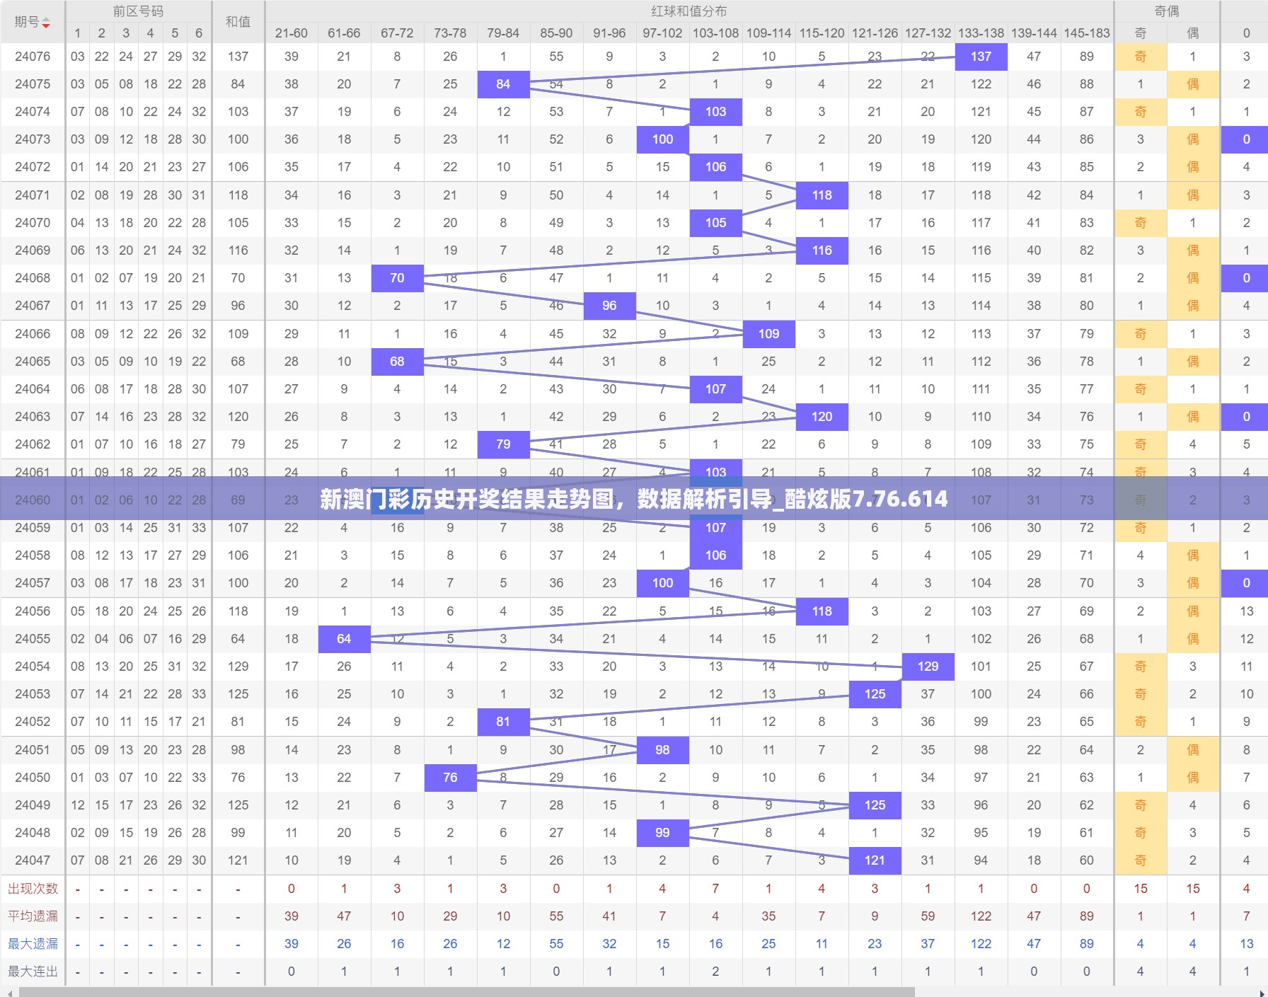Click highlighted 64 cell in row 24055

point(344,639)
